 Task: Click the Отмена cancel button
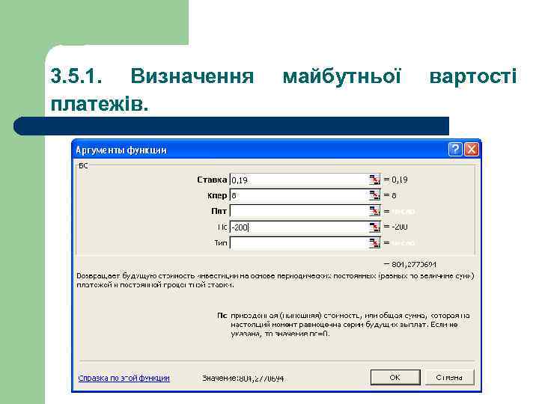coord(449,377)
